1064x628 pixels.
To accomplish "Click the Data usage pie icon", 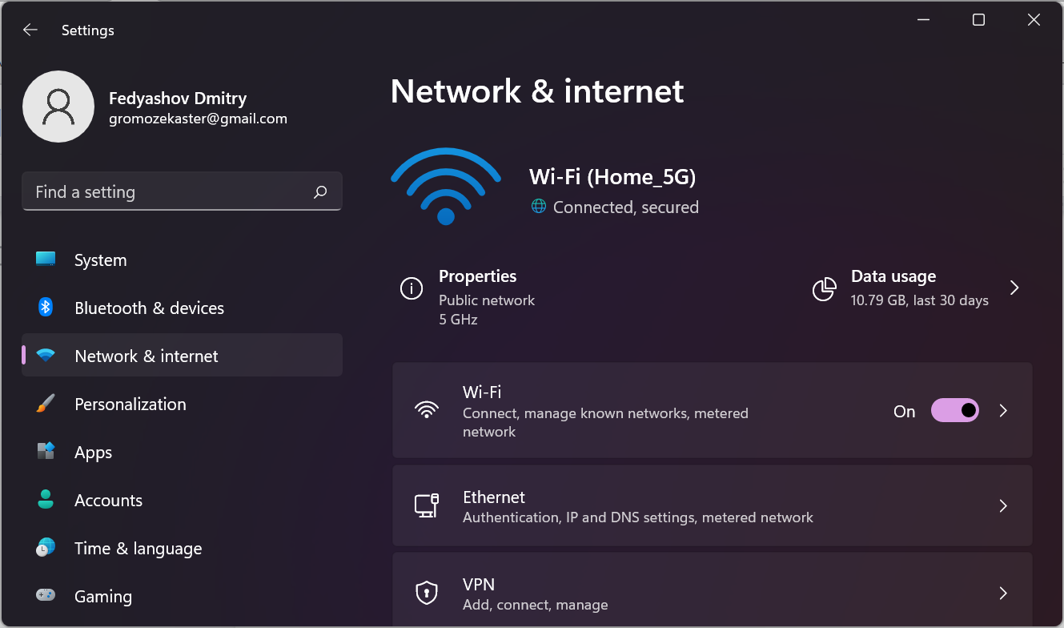I will click(824, 289).
